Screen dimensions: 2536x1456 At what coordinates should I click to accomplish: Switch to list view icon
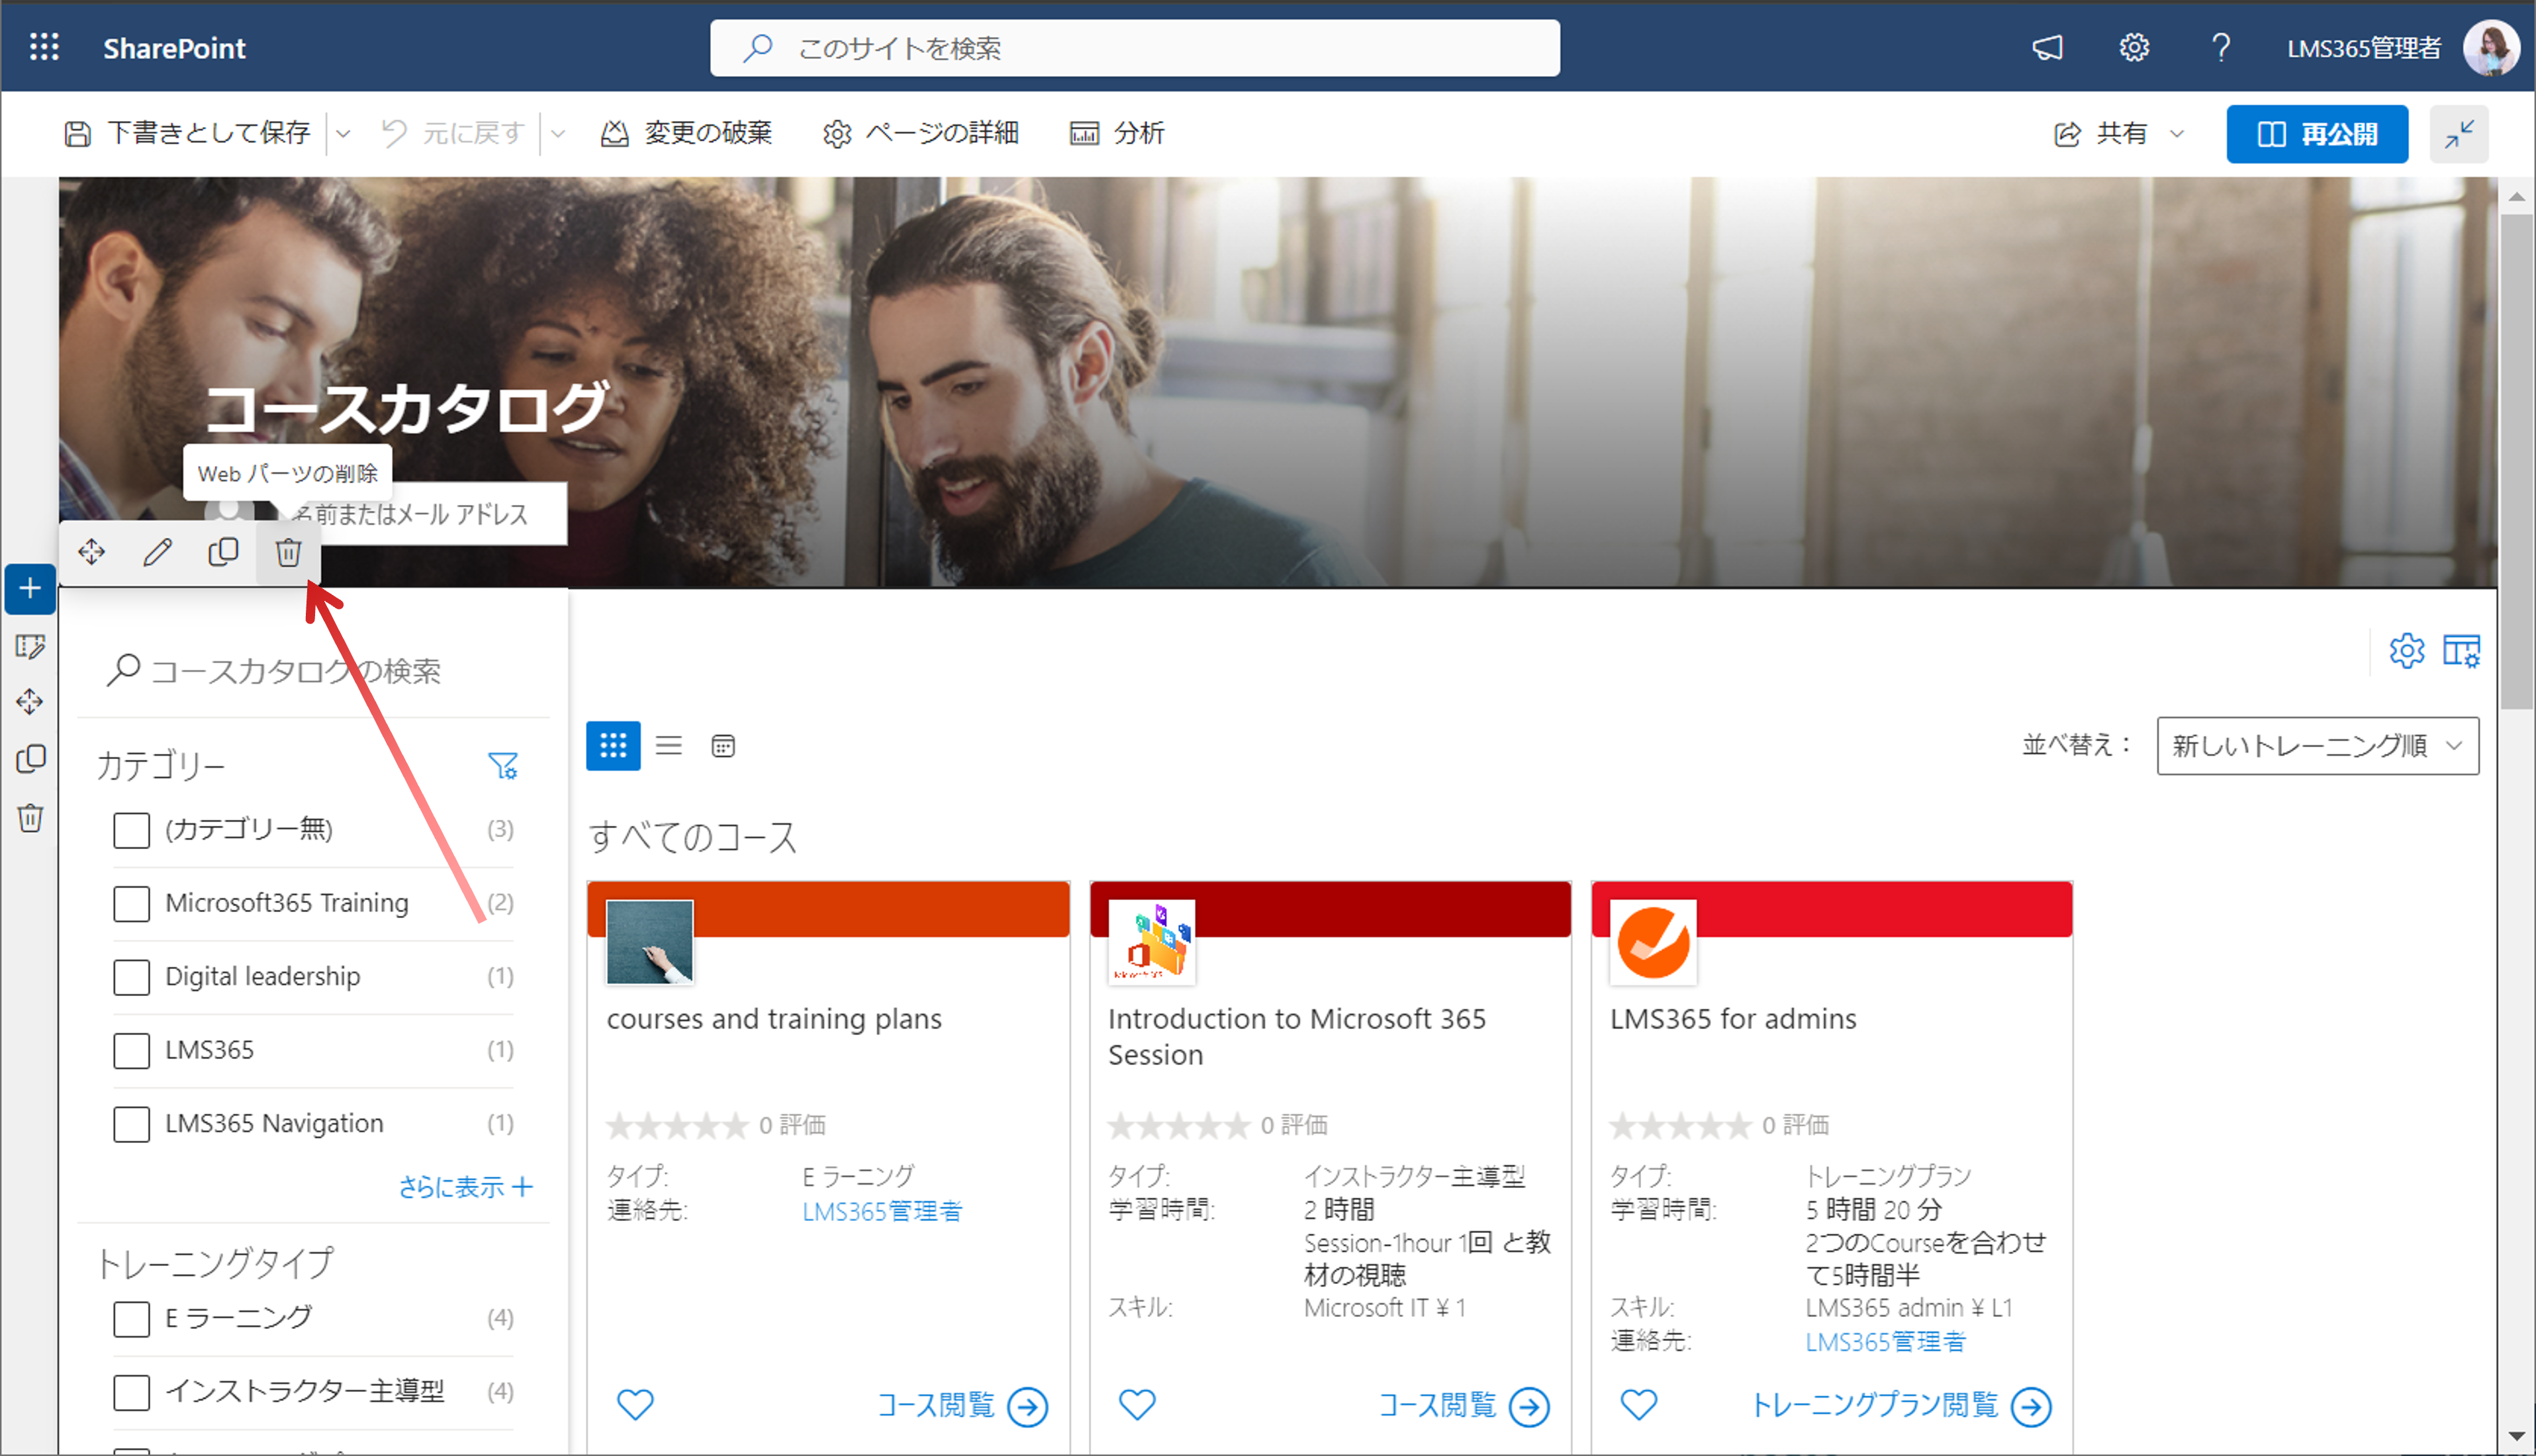(668, 745)
